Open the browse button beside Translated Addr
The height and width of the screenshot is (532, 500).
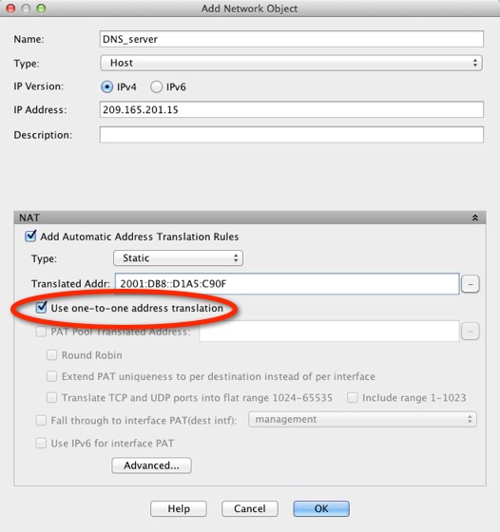tap(471, 284)
